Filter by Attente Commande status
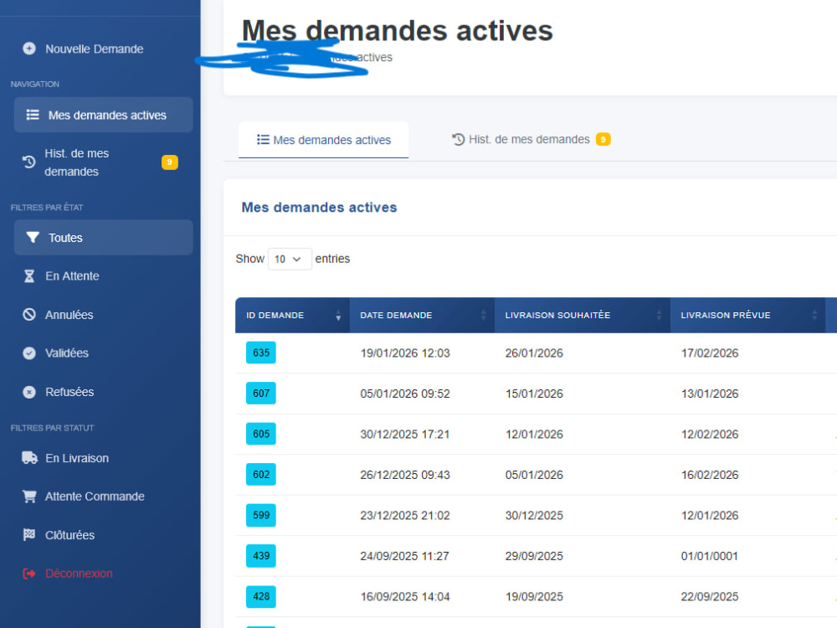The height and width of the screenshot is (628, 837). pyautogui.click(x=95, y=497)
